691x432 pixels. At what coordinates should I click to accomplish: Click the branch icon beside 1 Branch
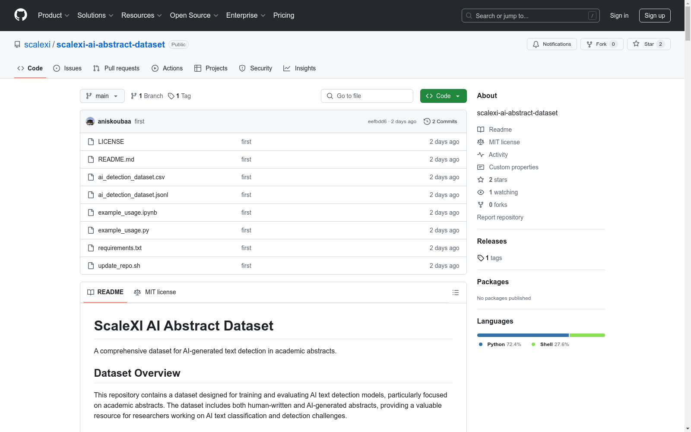pos(134,96)
